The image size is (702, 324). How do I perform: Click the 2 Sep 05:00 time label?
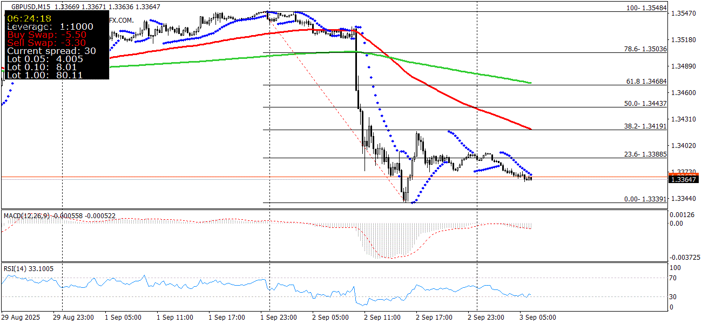pos(330,318)
